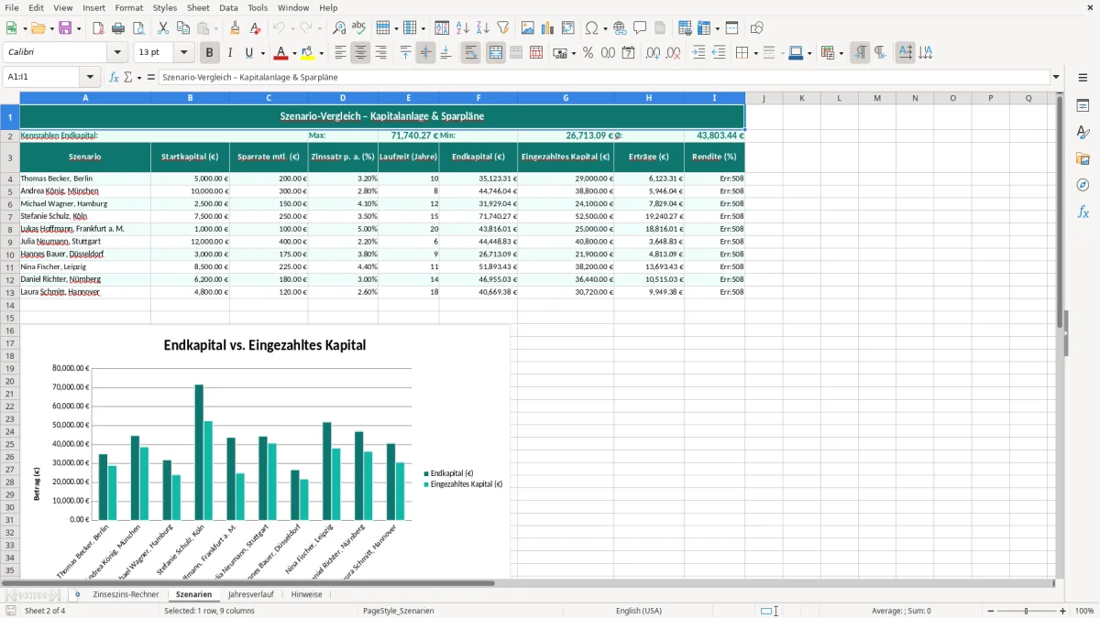Open the Conditional Formatting dropdown arrow
Viewport: 1100px width, 618px height.
pos(841,53)
